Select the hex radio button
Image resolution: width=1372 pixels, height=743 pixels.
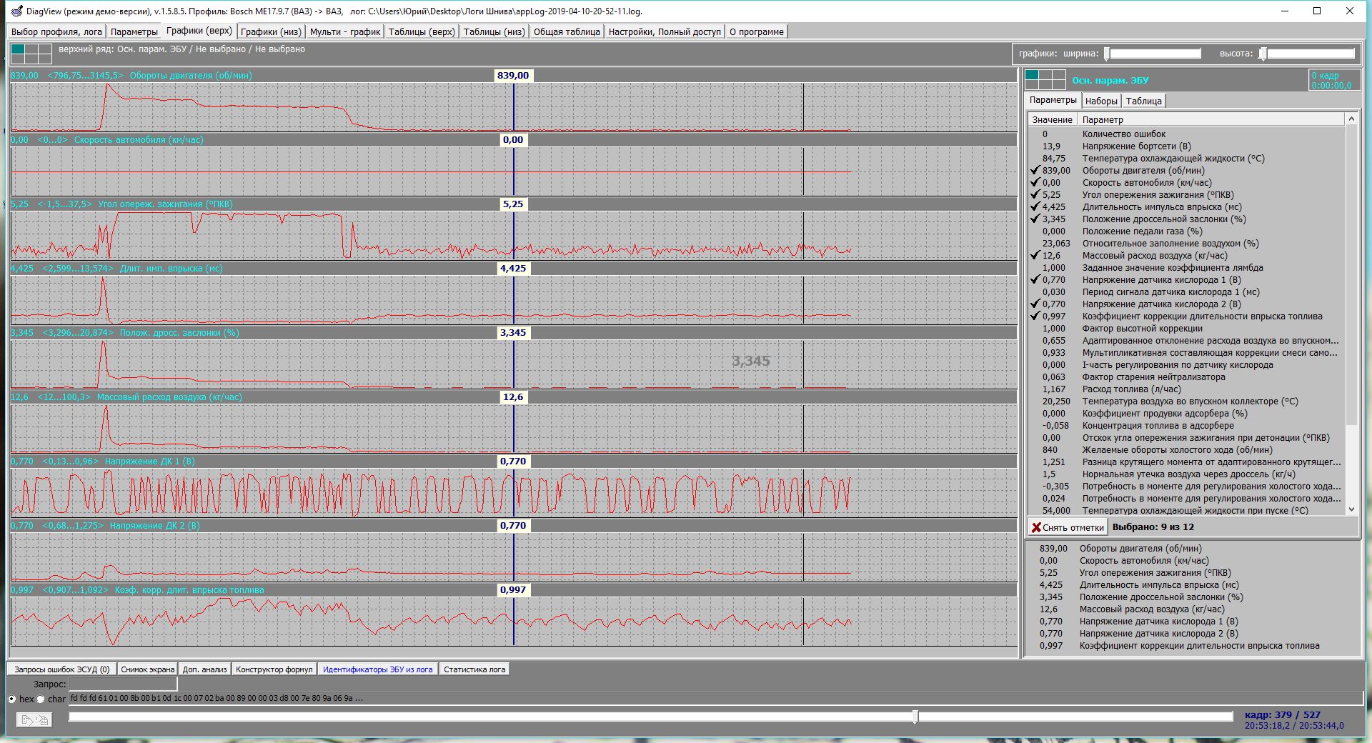point(12,699)
